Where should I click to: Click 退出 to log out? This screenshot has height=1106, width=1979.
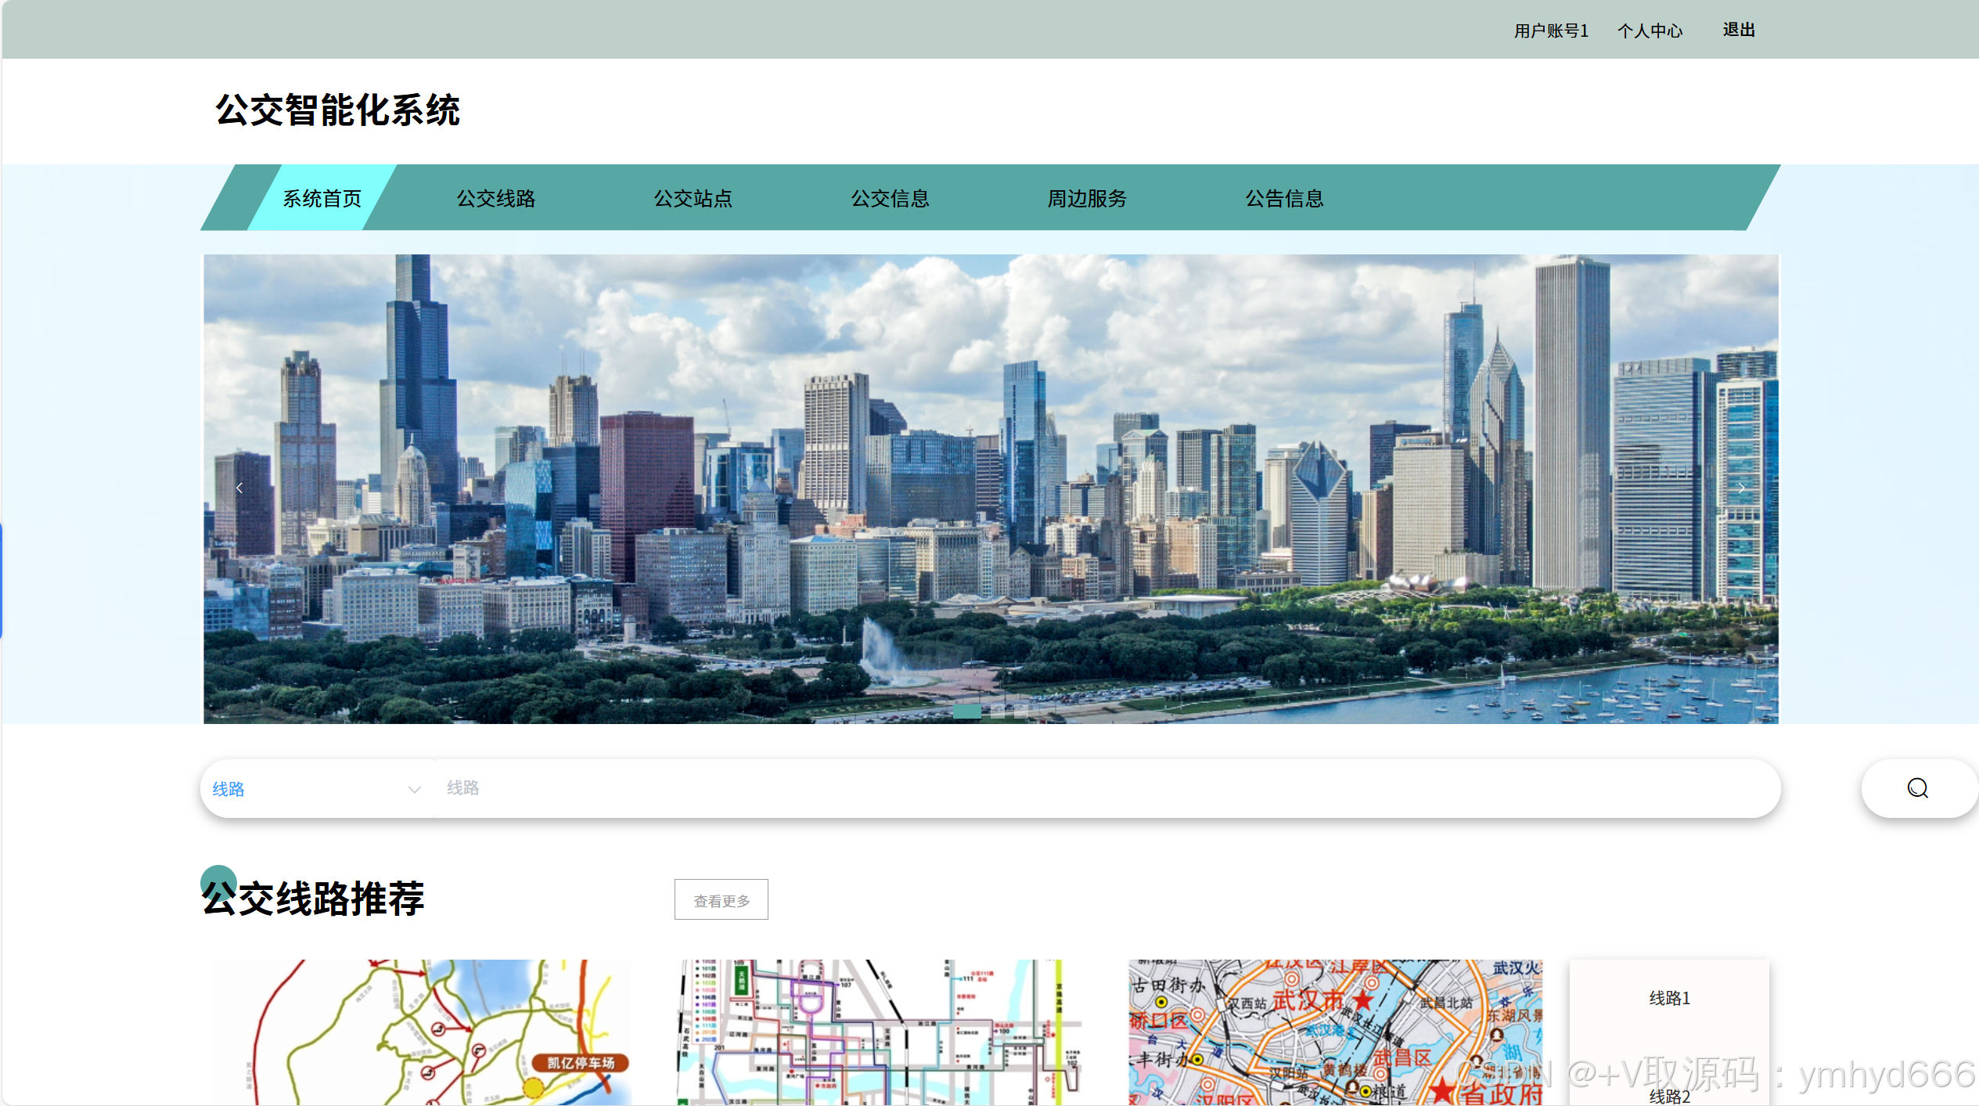pyautogui.click(x=1738, y=30)
